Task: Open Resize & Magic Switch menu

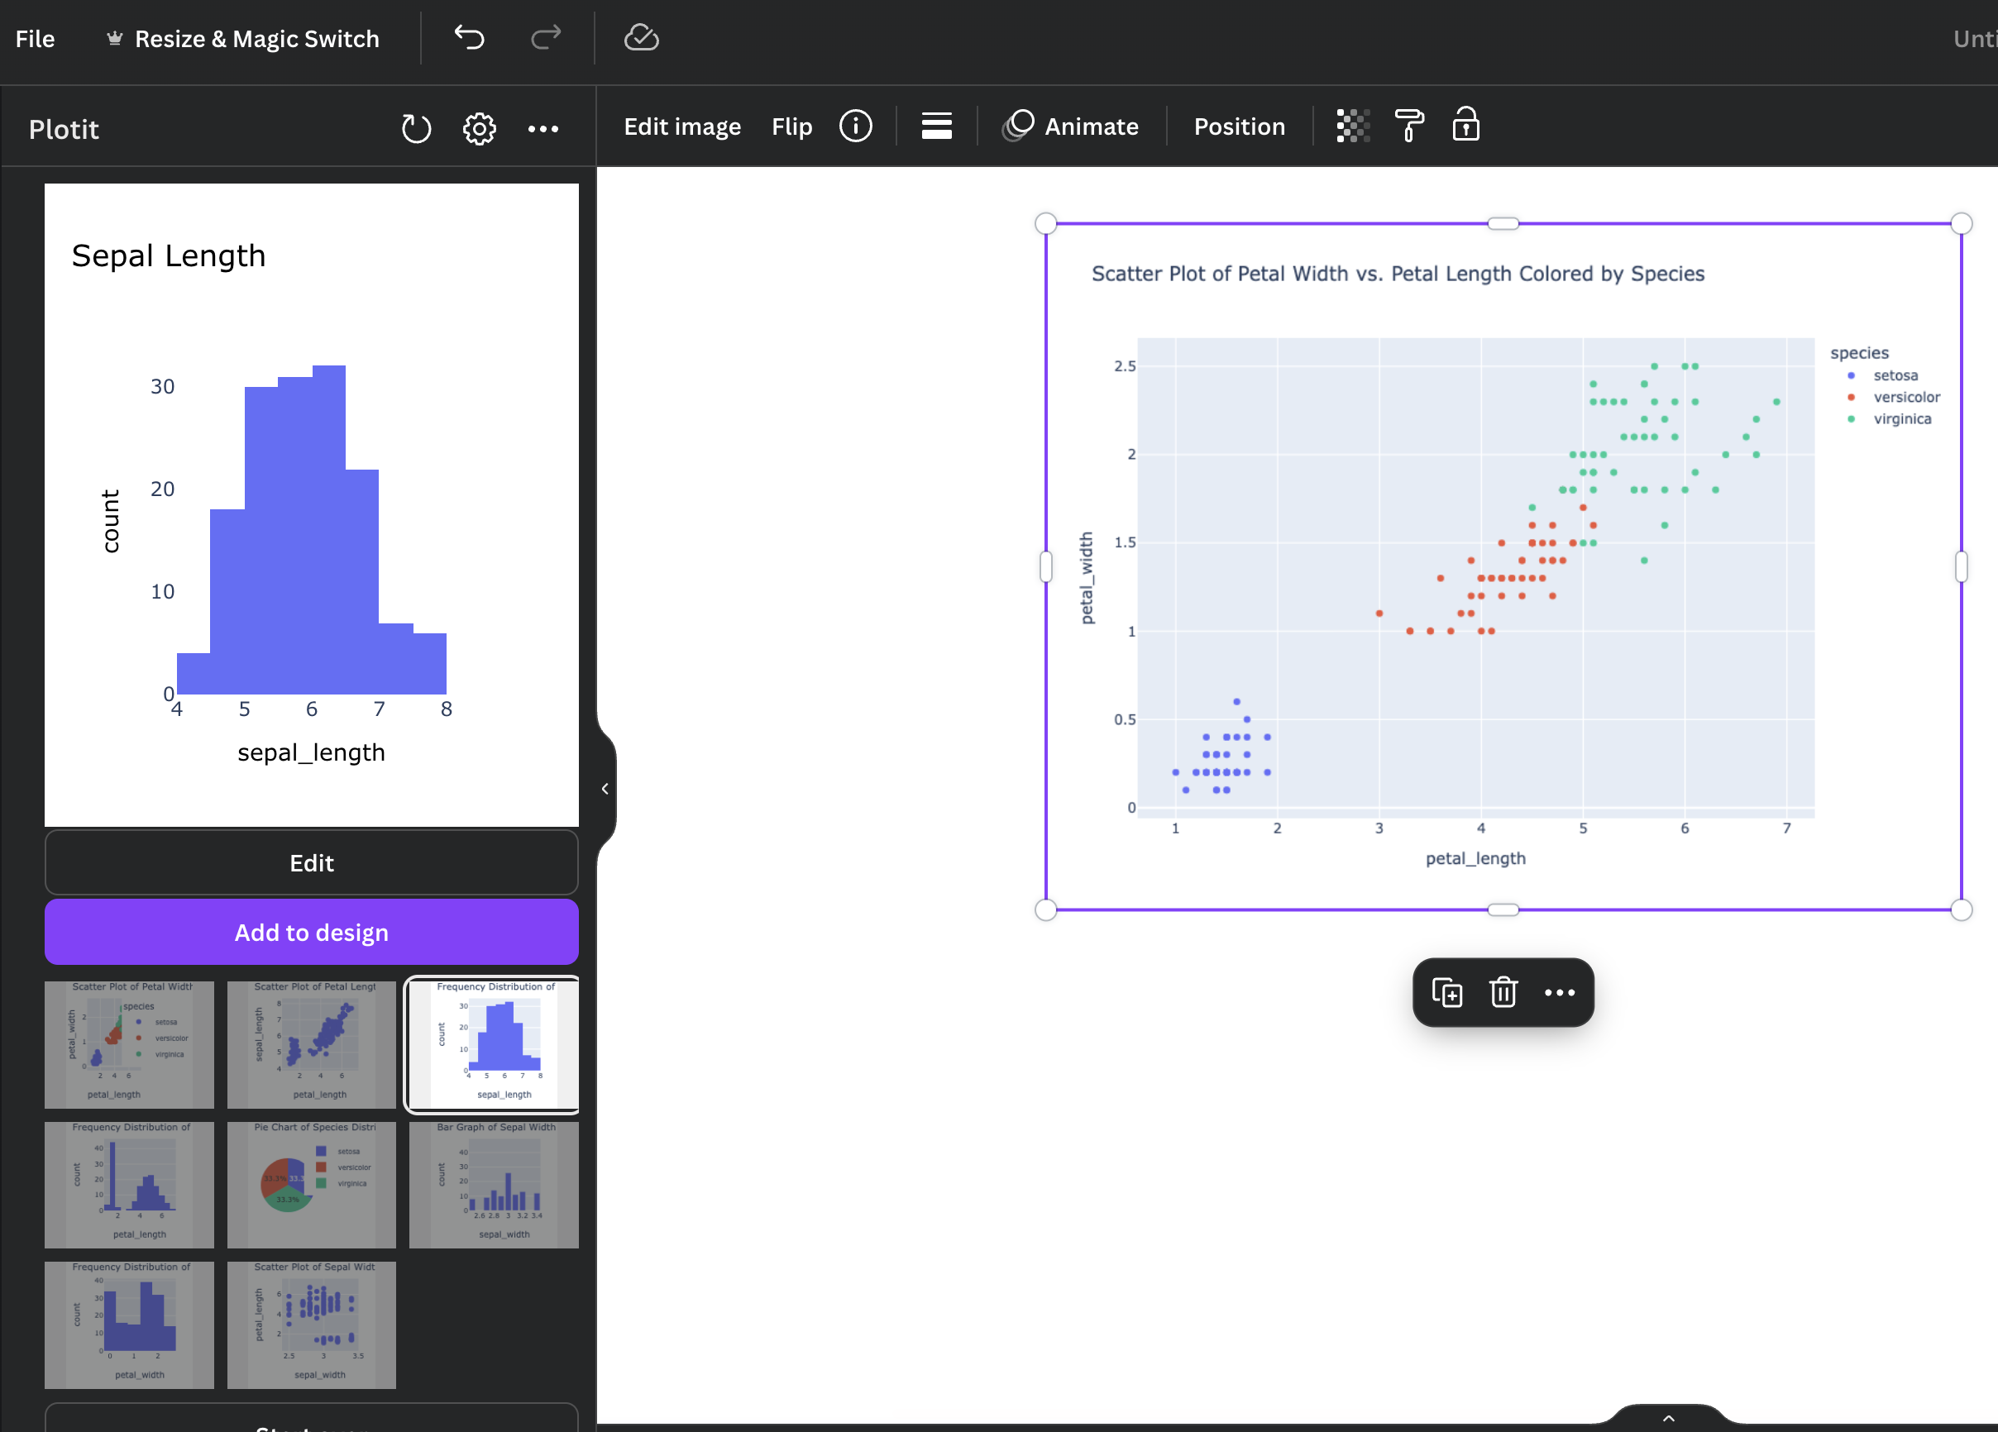Action: pos(243,39)
